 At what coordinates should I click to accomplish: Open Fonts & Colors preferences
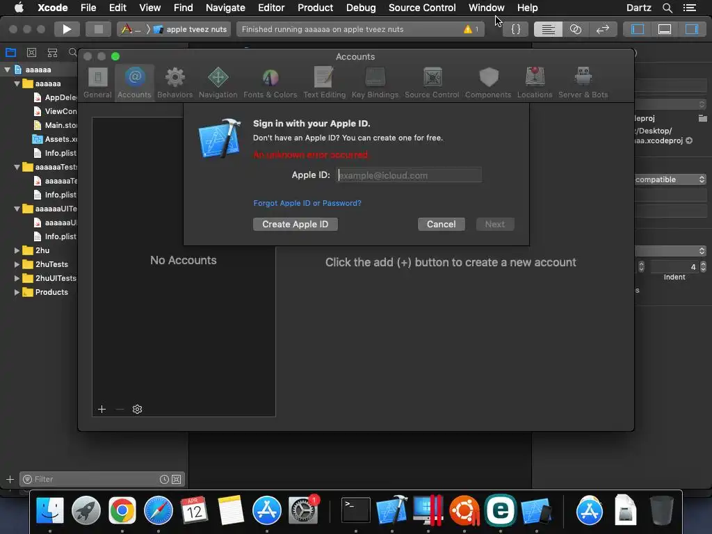tap(270, 83)
